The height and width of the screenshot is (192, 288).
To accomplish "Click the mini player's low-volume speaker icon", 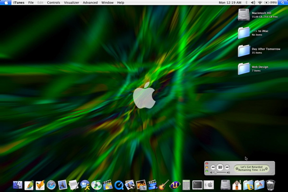I will click(x=211, y=173).
